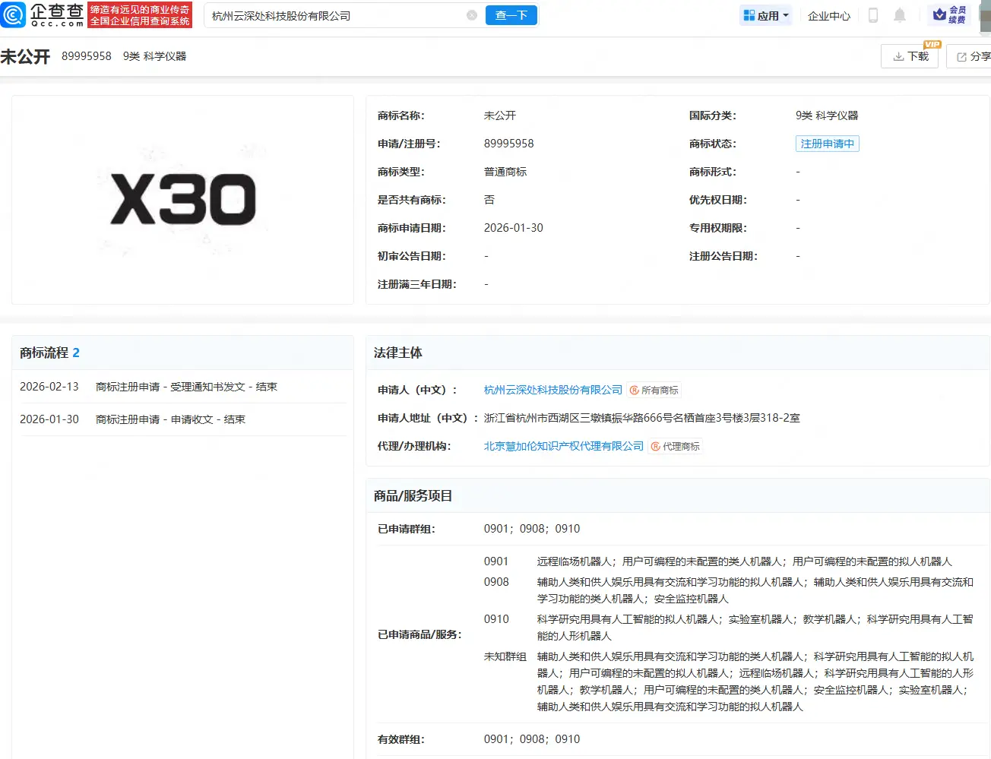The width and height of the screenshot is (991, 759).
Task: Click the 会员续费 crown icon
Action: pyautogui.click(x=937, y=14)
